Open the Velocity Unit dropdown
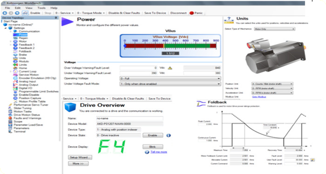This screenshot has width=326, height=174. click(273, 88)
